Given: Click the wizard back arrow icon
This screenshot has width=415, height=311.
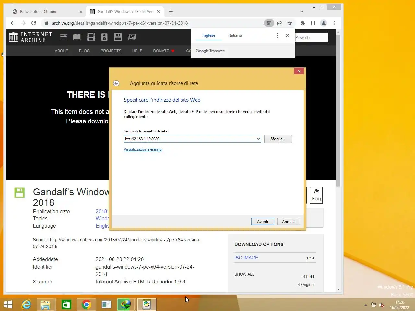Looking at the screenshot, I should 116,83.
